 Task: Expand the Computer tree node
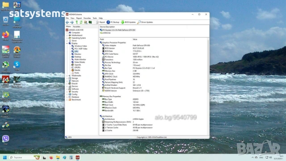pyautogui.click(x=67, y=33)
